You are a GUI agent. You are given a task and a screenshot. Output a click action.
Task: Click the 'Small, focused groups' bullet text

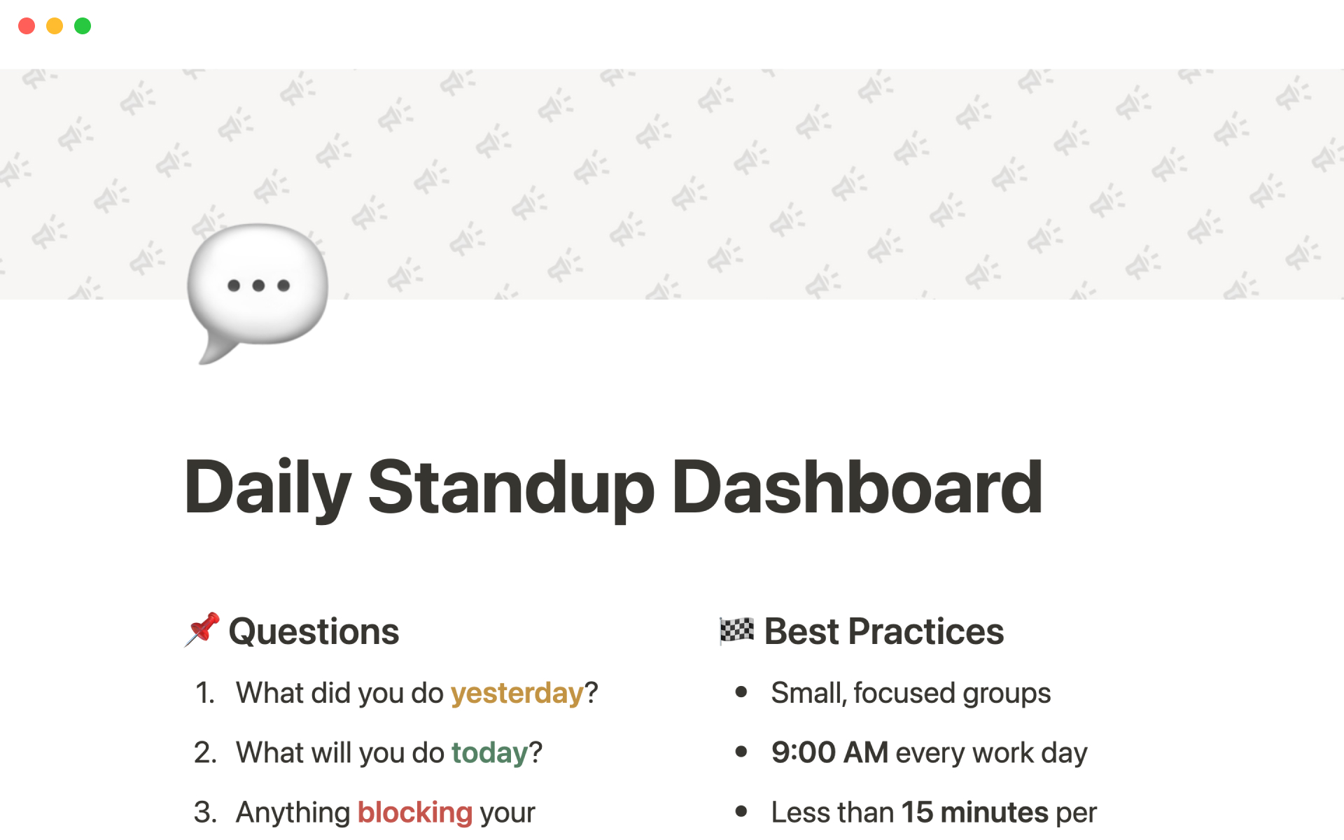pos(910,693)
